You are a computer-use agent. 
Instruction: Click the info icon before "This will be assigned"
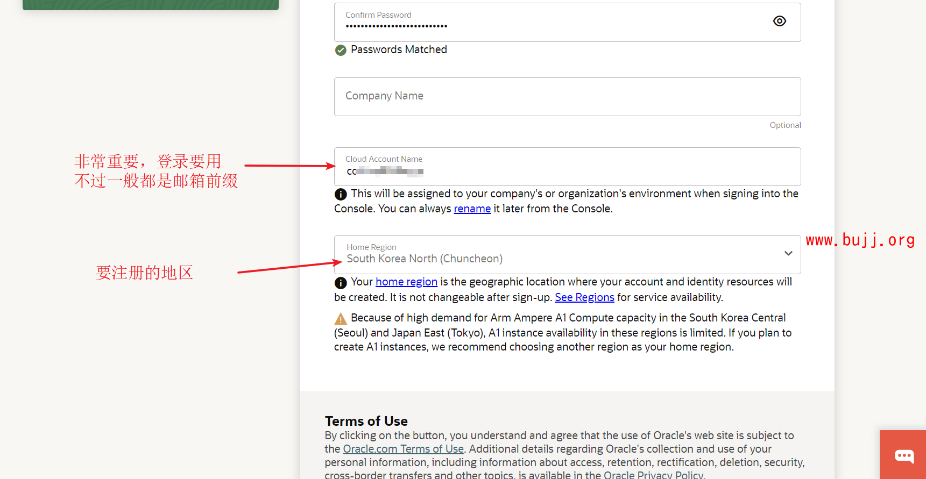[x=341, y=194]
